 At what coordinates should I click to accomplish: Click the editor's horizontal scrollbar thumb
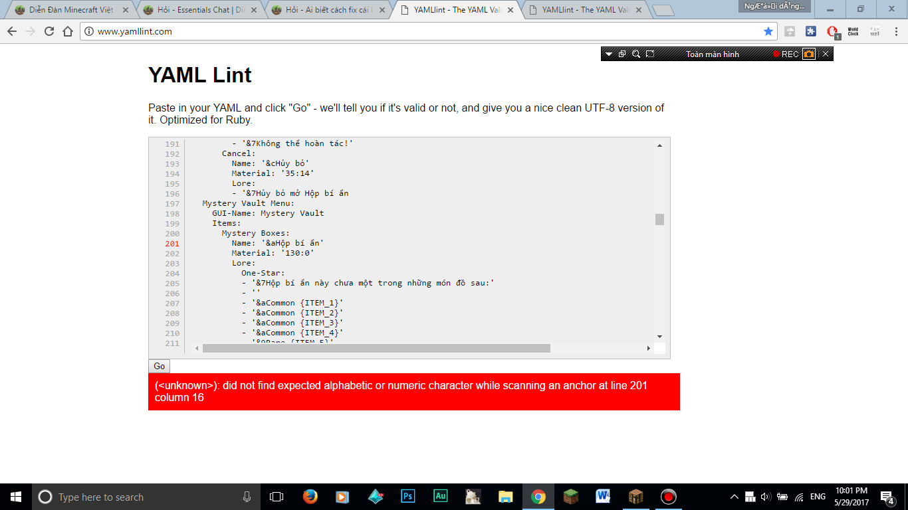point(376,348)
